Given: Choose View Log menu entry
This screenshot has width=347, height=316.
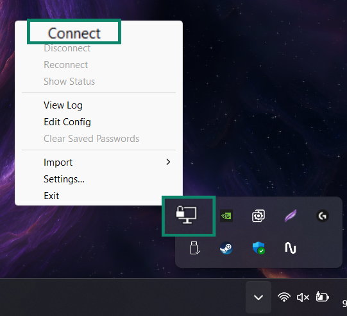Looking at the screenshot, I should click(63, 105).
